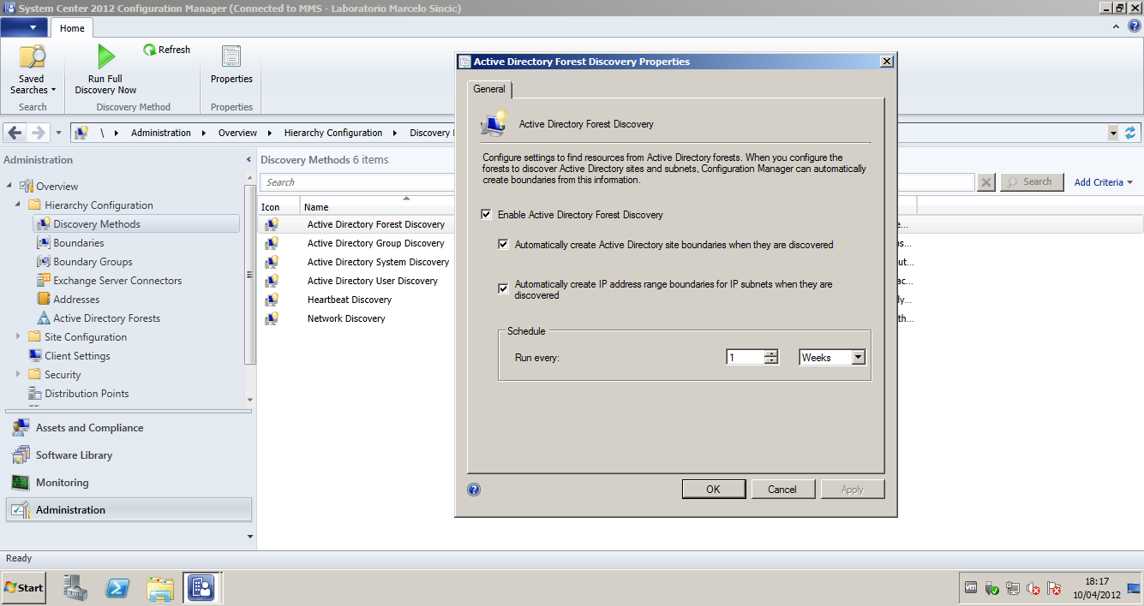Open Exchange Server Connectors node
1144x606 pixels.
pyautogui.click(x=117, y=281)
